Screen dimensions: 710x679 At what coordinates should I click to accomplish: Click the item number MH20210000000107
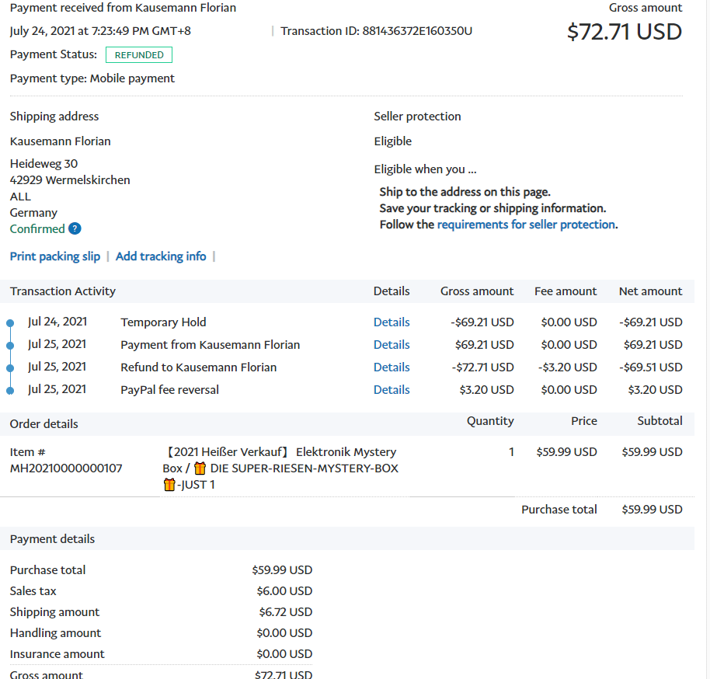[x=66, y=468]
